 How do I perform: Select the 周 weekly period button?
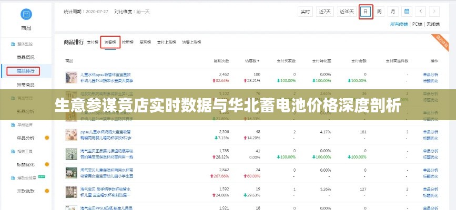tap(379, 12)
